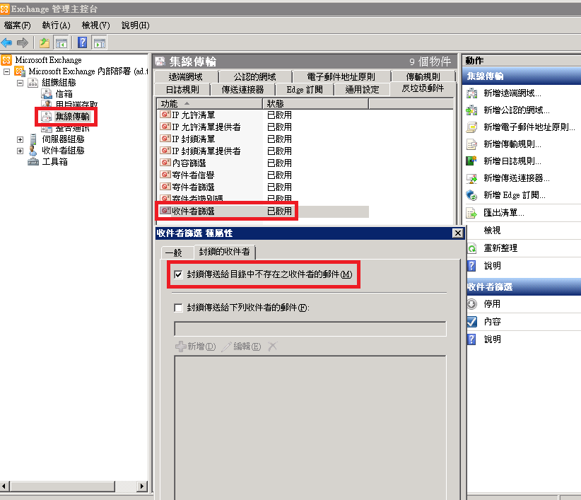
Task: Open the 執行(A) menu
Action: coord(56,25)
